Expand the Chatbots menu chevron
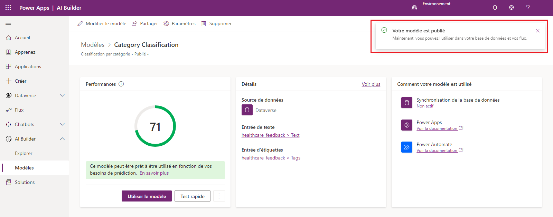553x217 pixels. pyautogui.click(x=62, y=124)
